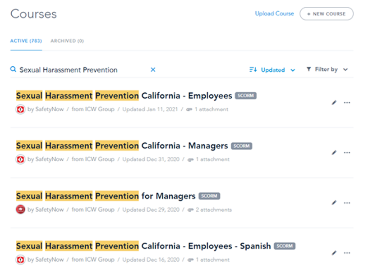The height and width of the screenshot is (273, 382).
Task: Switch to the Active (783) tab
Action: tap(26, 41)
